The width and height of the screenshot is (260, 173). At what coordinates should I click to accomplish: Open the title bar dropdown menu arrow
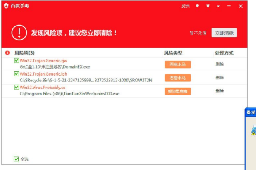point(218,6)
